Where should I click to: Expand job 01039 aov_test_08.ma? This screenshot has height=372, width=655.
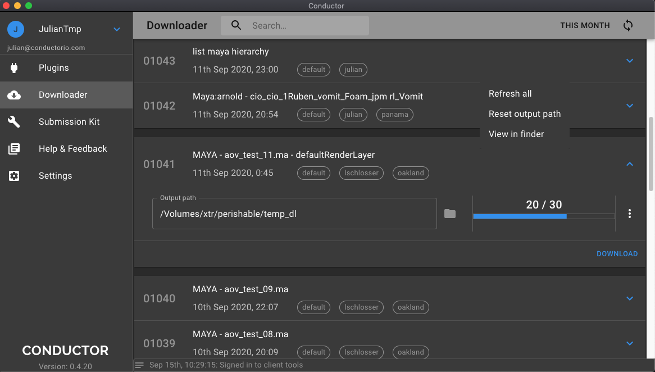tap(630, 343)
